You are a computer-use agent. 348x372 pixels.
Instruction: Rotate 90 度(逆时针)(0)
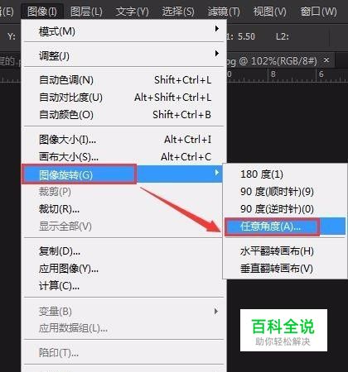coord(284,209)
